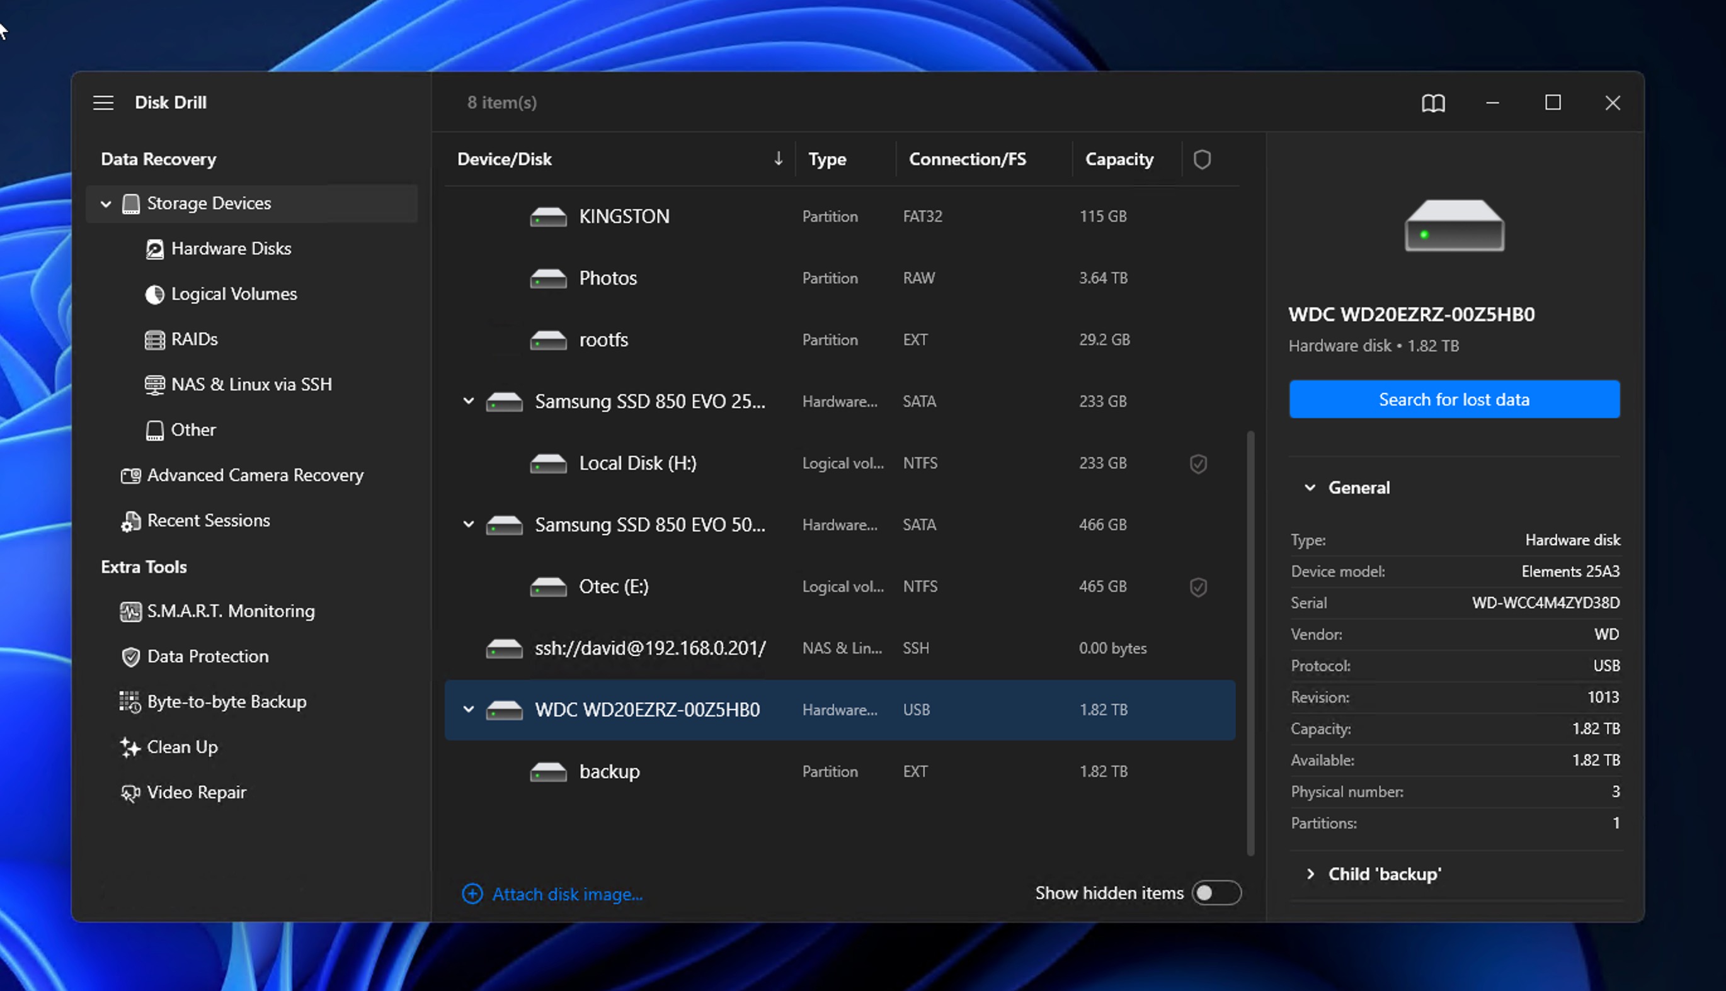Screen dimensions: 1726x991
Task: Click the shield icon on Local Disk (H:) row
Action: pyautogui.click(x=1198, y=463)
